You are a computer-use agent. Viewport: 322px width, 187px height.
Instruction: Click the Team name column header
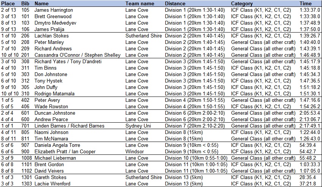pyautogui.click(x=140, y=3)
